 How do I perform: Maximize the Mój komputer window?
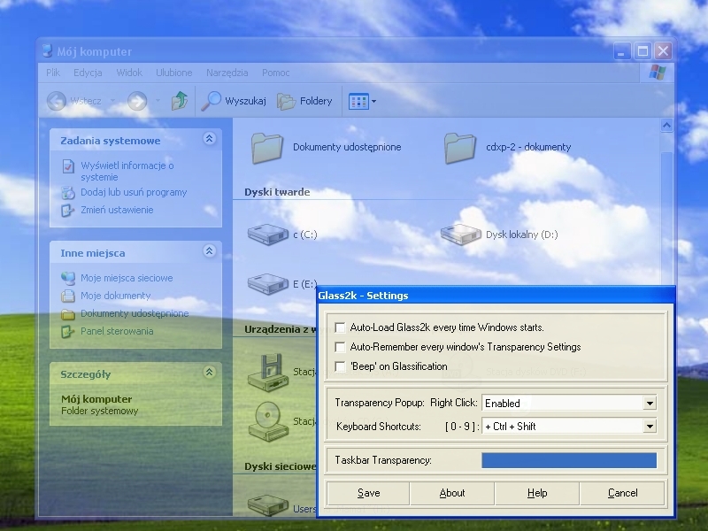(643, 51)
